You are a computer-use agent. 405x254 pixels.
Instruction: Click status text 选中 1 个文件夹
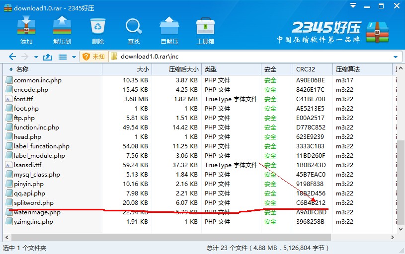coord(24,248)
